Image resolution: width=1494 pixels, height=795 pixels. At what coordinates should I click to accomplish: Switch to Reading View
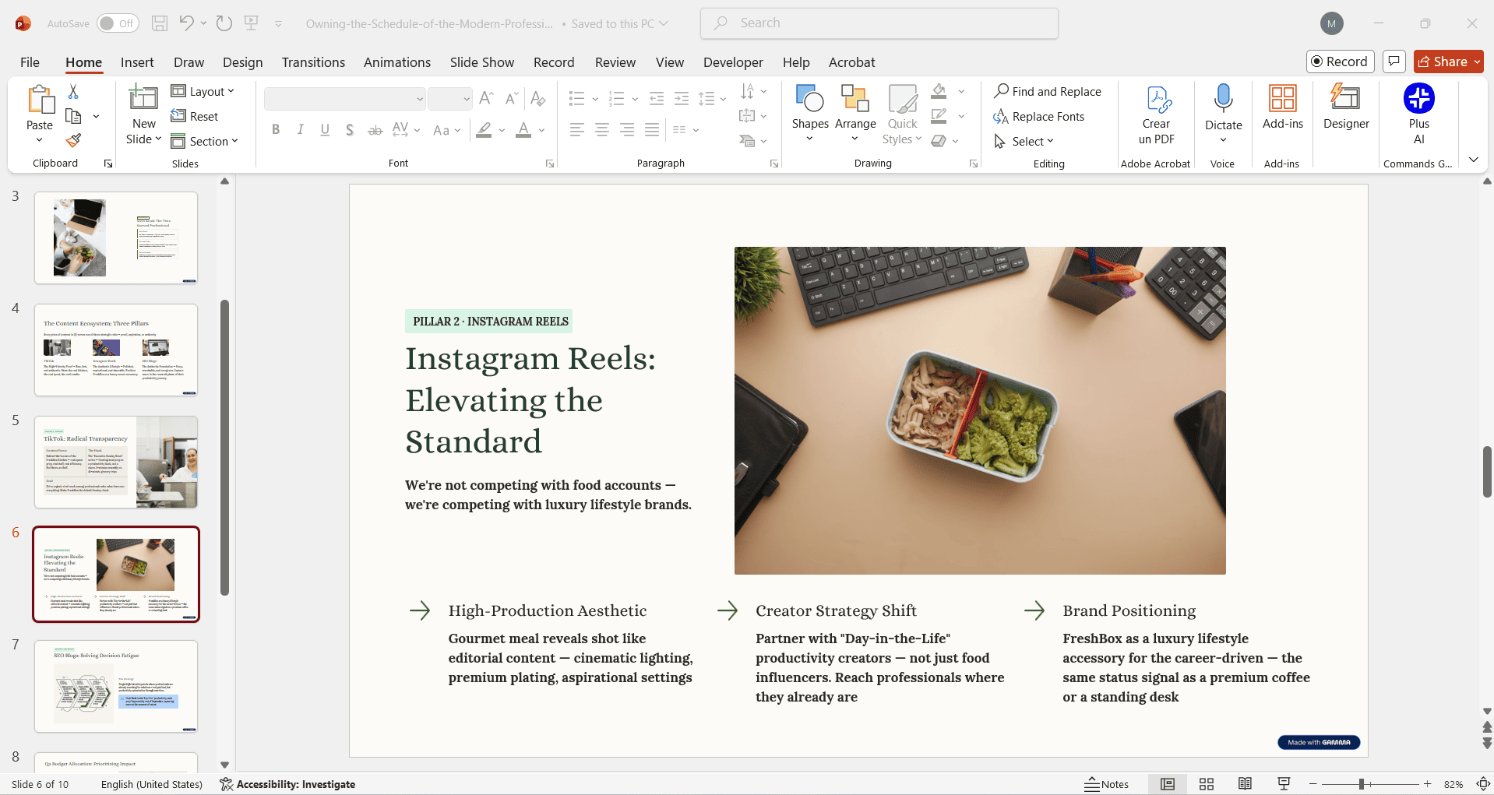[1245, 784]
